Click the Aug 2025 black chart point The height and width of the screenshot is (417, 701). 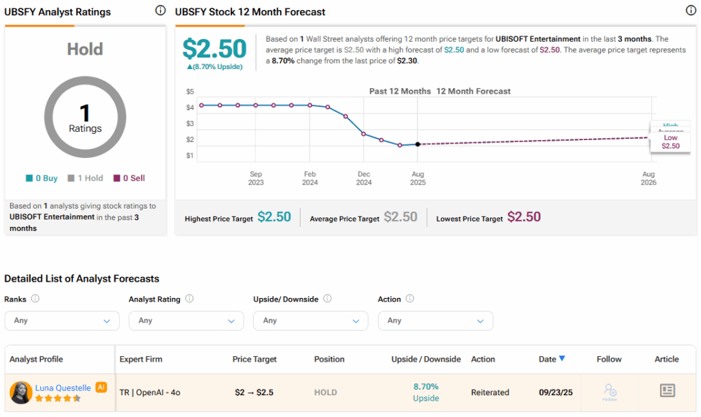tap(418, 144)
